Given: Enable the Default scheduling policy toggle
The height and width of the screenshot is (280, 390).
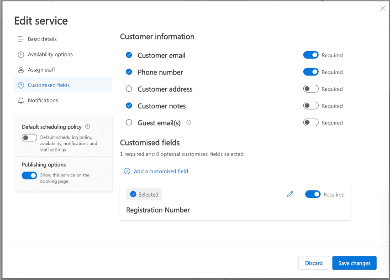Looking at the screenshot, I should click(x=29, y=138).
